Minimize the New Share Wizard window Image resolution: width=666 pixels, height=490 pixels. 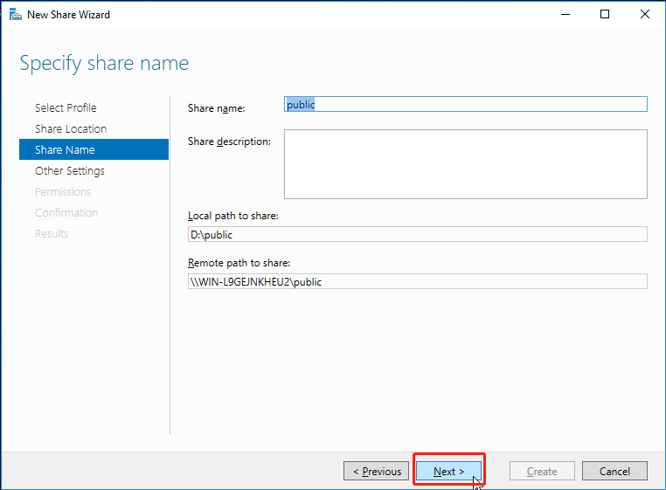click(564, 14)
